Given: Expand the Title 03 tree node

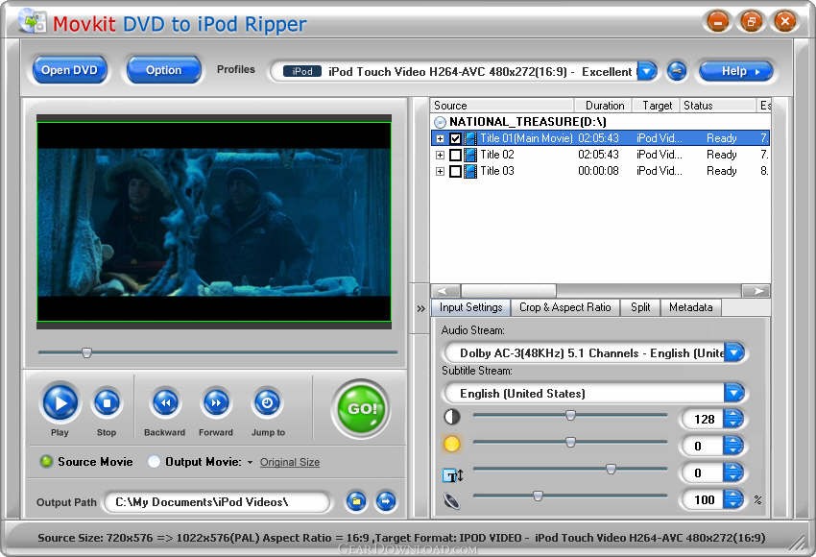Looking at the screenshot, I should point(440,171).
